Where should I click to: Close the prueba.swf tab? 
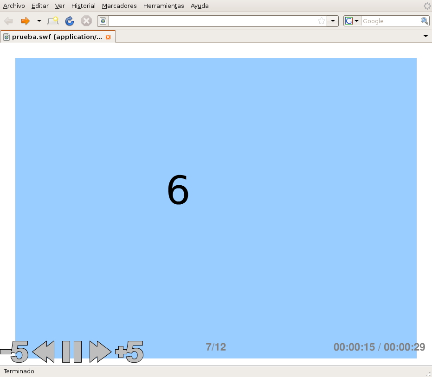[x=108, y=37]
